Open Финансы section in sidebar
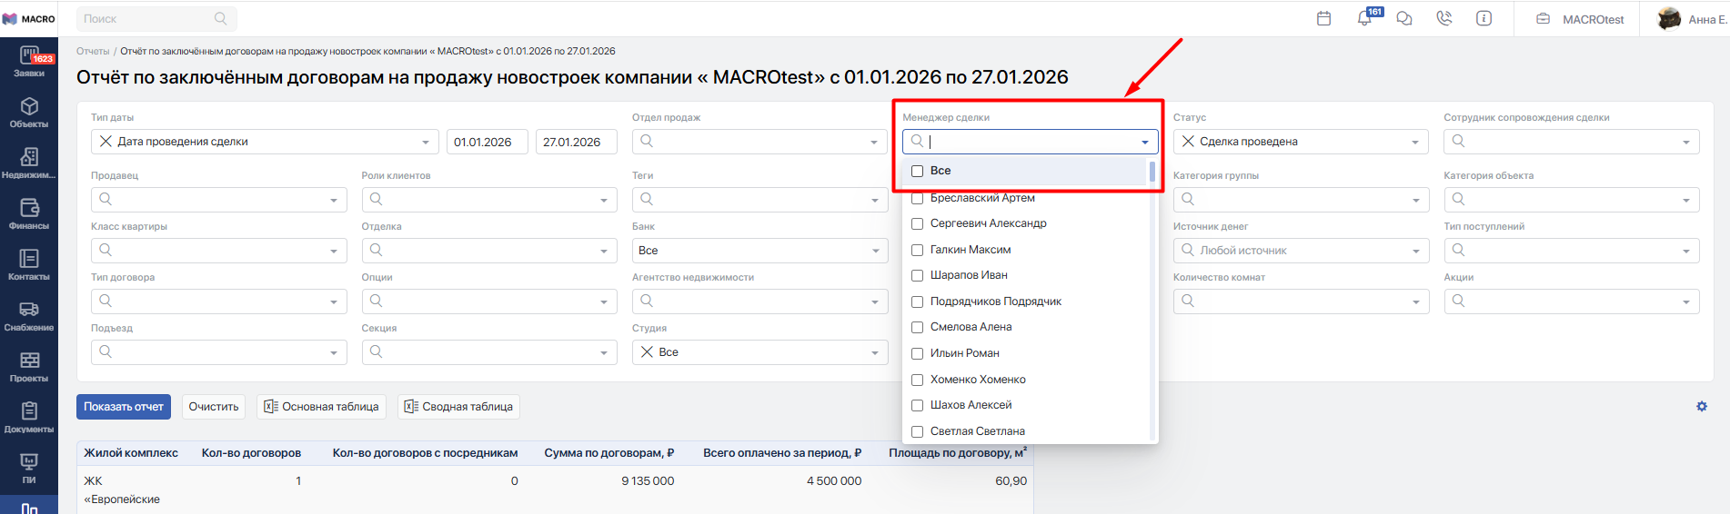1730x514 pixels. click(29, 214)
